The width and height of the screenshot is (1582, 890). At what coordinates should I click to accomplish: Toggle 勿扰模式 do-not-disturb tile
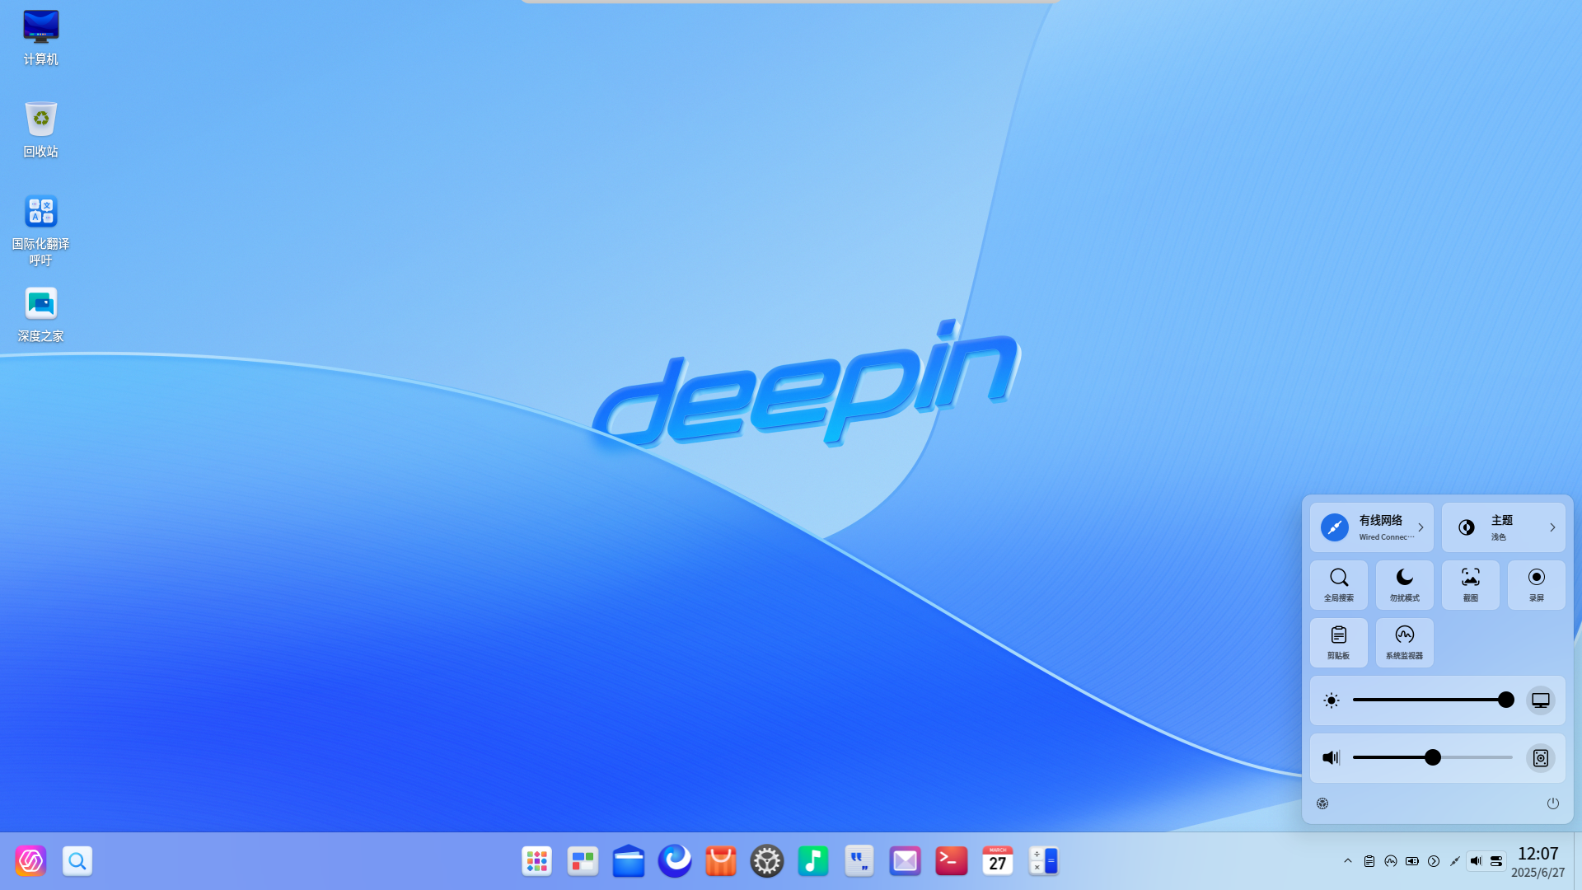[1405, 585]
